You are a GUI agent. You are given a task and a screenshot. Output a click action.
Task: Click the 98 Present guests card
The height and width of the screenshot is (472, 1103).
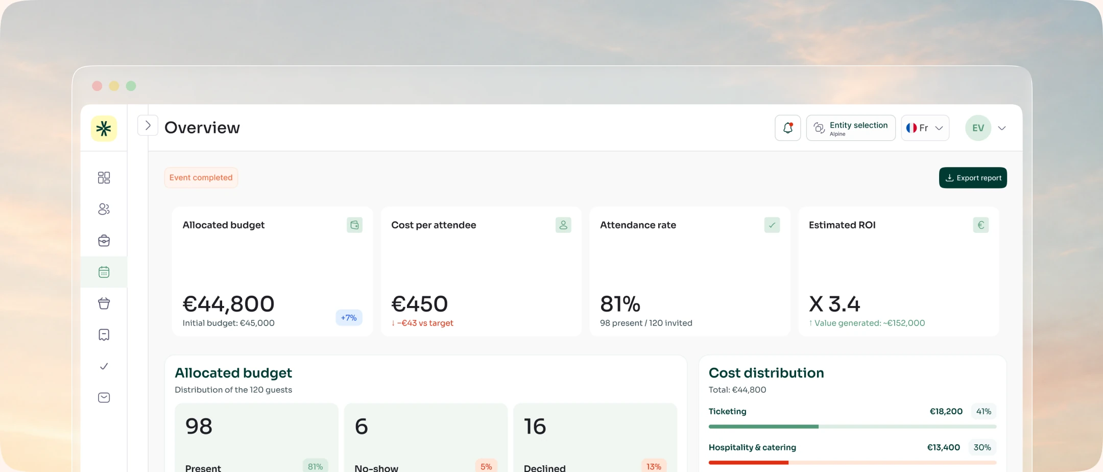coord(256,438)
